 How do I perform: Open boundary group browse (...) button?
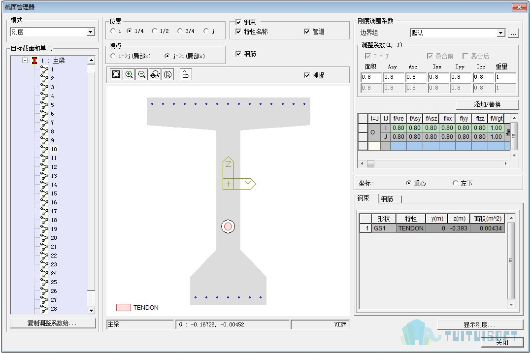(513, 33)
